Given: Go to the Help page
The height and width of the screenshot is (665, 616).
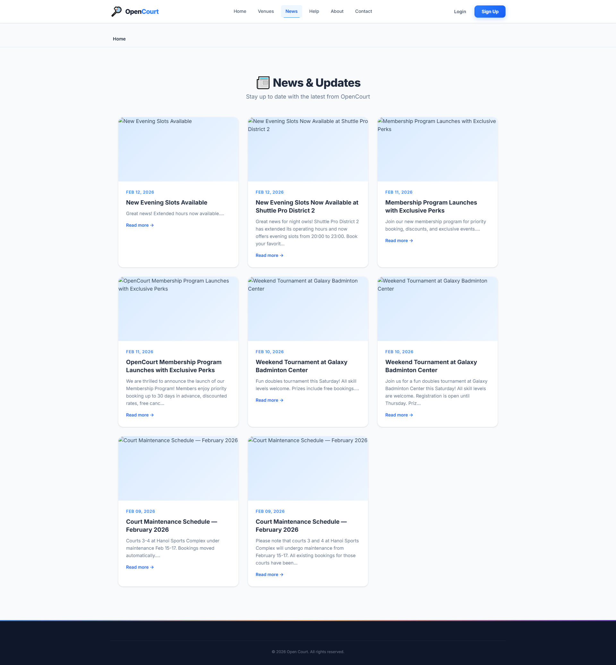Looking at the screenshot, I should click(x=314, y=11).
